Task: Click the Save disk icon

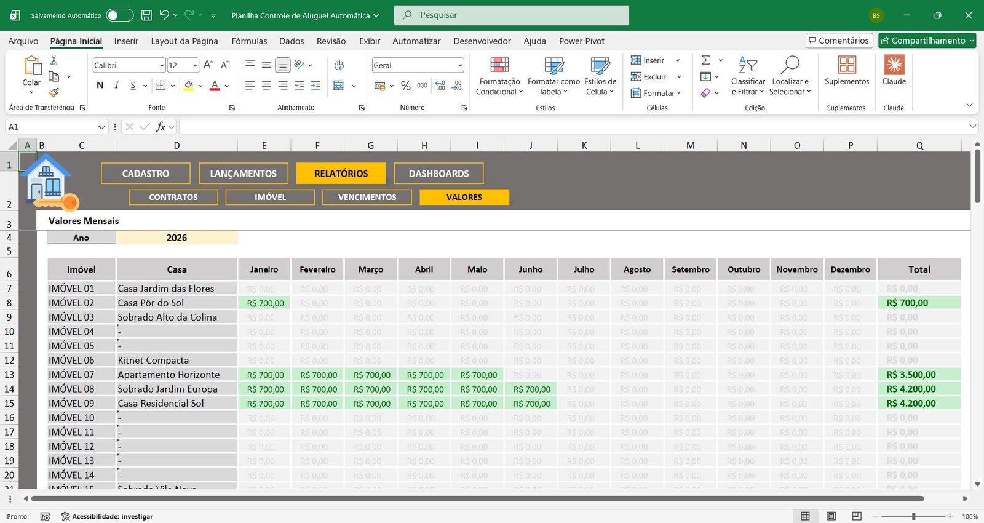Action: (x=146, y=15)
